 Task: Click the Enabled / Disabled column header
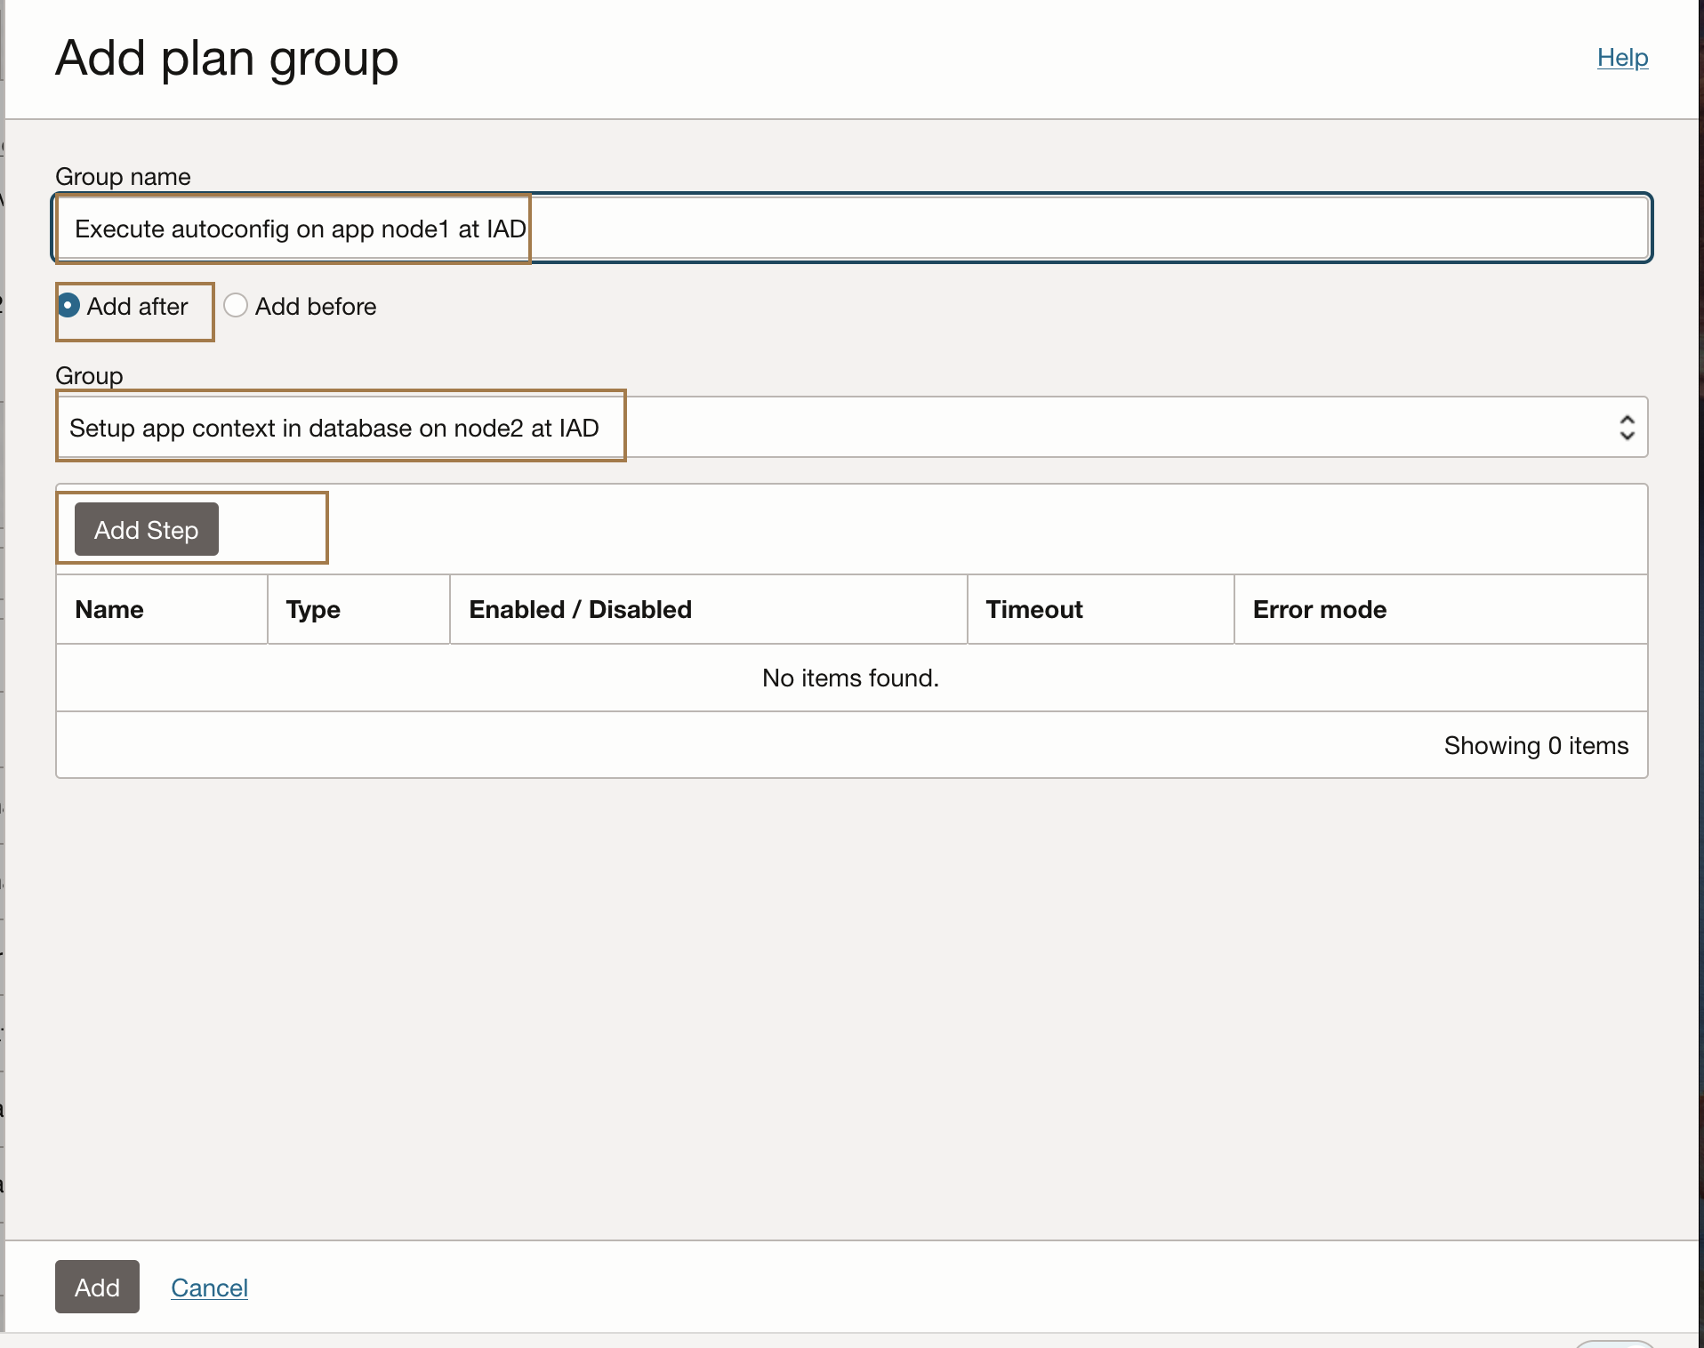pyautogui.click(x=580, y=610)
